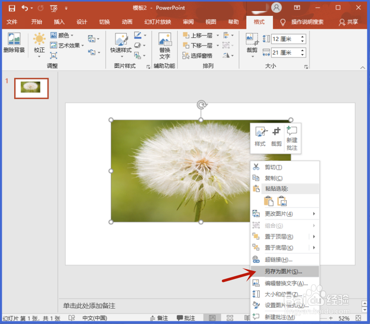Open the 幻灯片放映 tab

(x=158, y=22)
